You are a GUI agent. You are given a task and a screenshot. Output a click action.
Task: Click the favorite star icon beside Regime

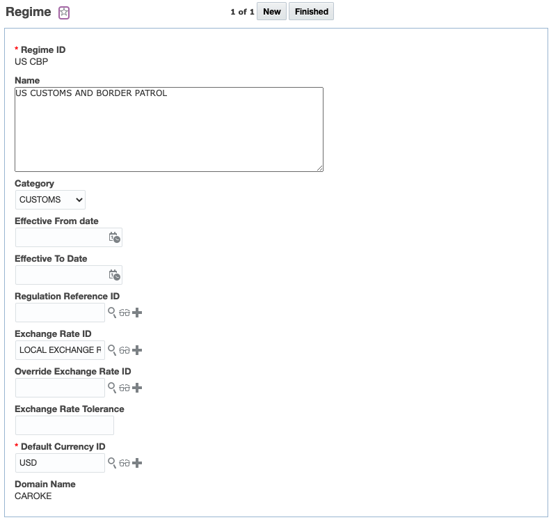coord(64,13)
